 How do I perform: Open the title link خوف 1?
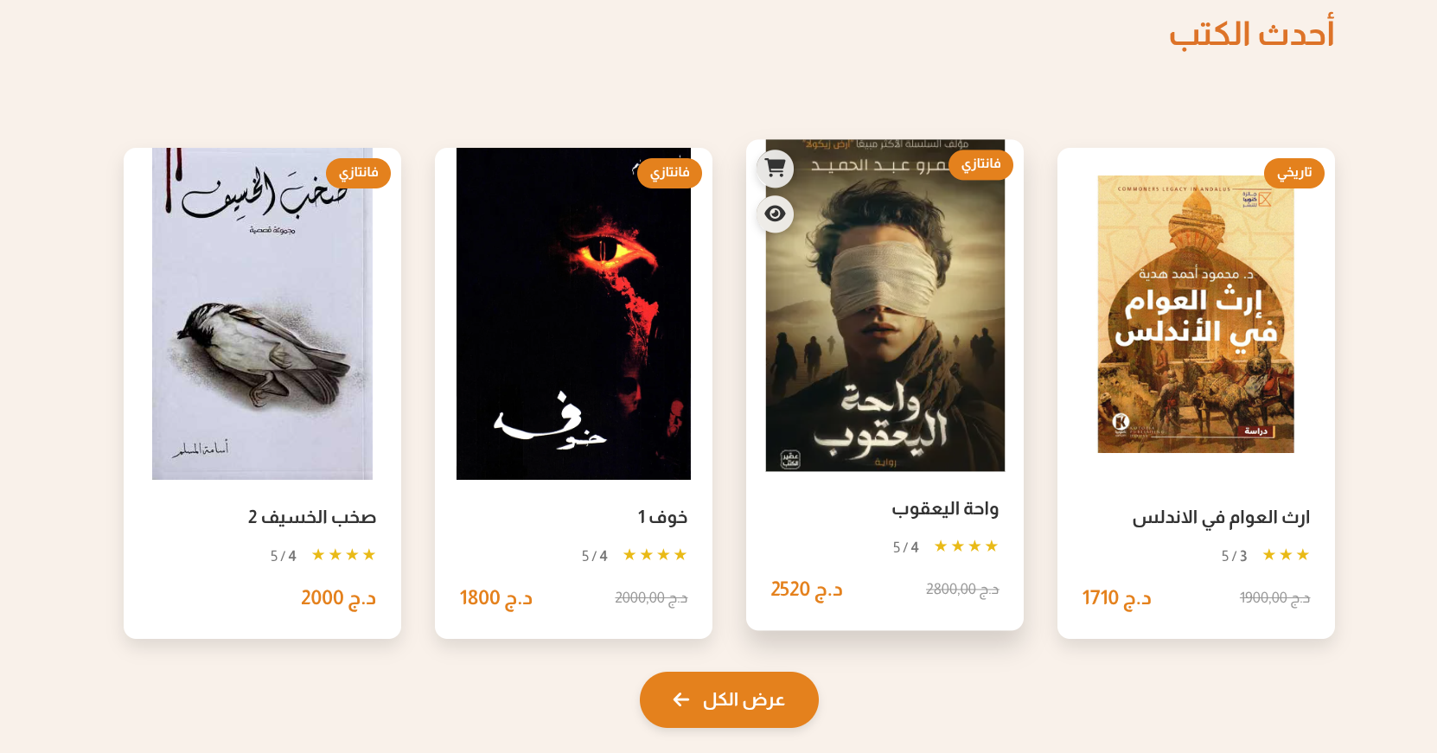(x=663, y=517)
